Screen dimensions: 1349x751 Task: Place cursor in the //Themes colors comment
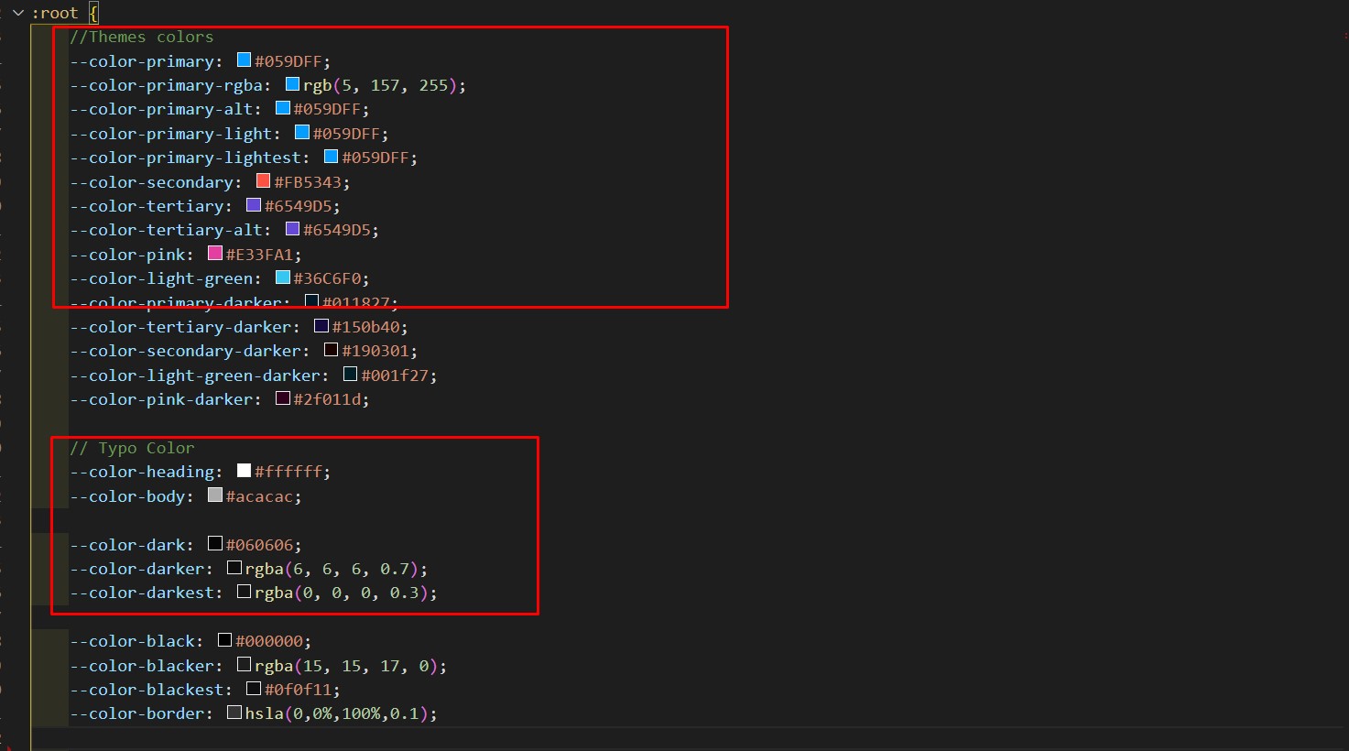pyautogui.click(x=142, y=37)
